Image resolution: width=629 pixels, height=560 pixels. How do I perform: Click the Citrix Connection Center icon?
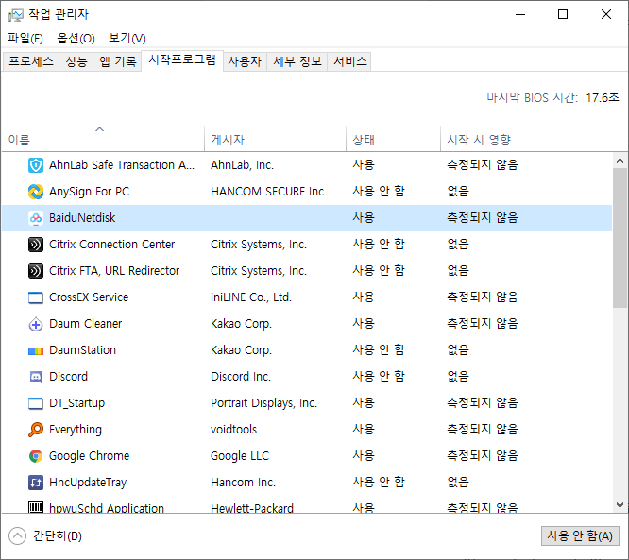[36, 245]
